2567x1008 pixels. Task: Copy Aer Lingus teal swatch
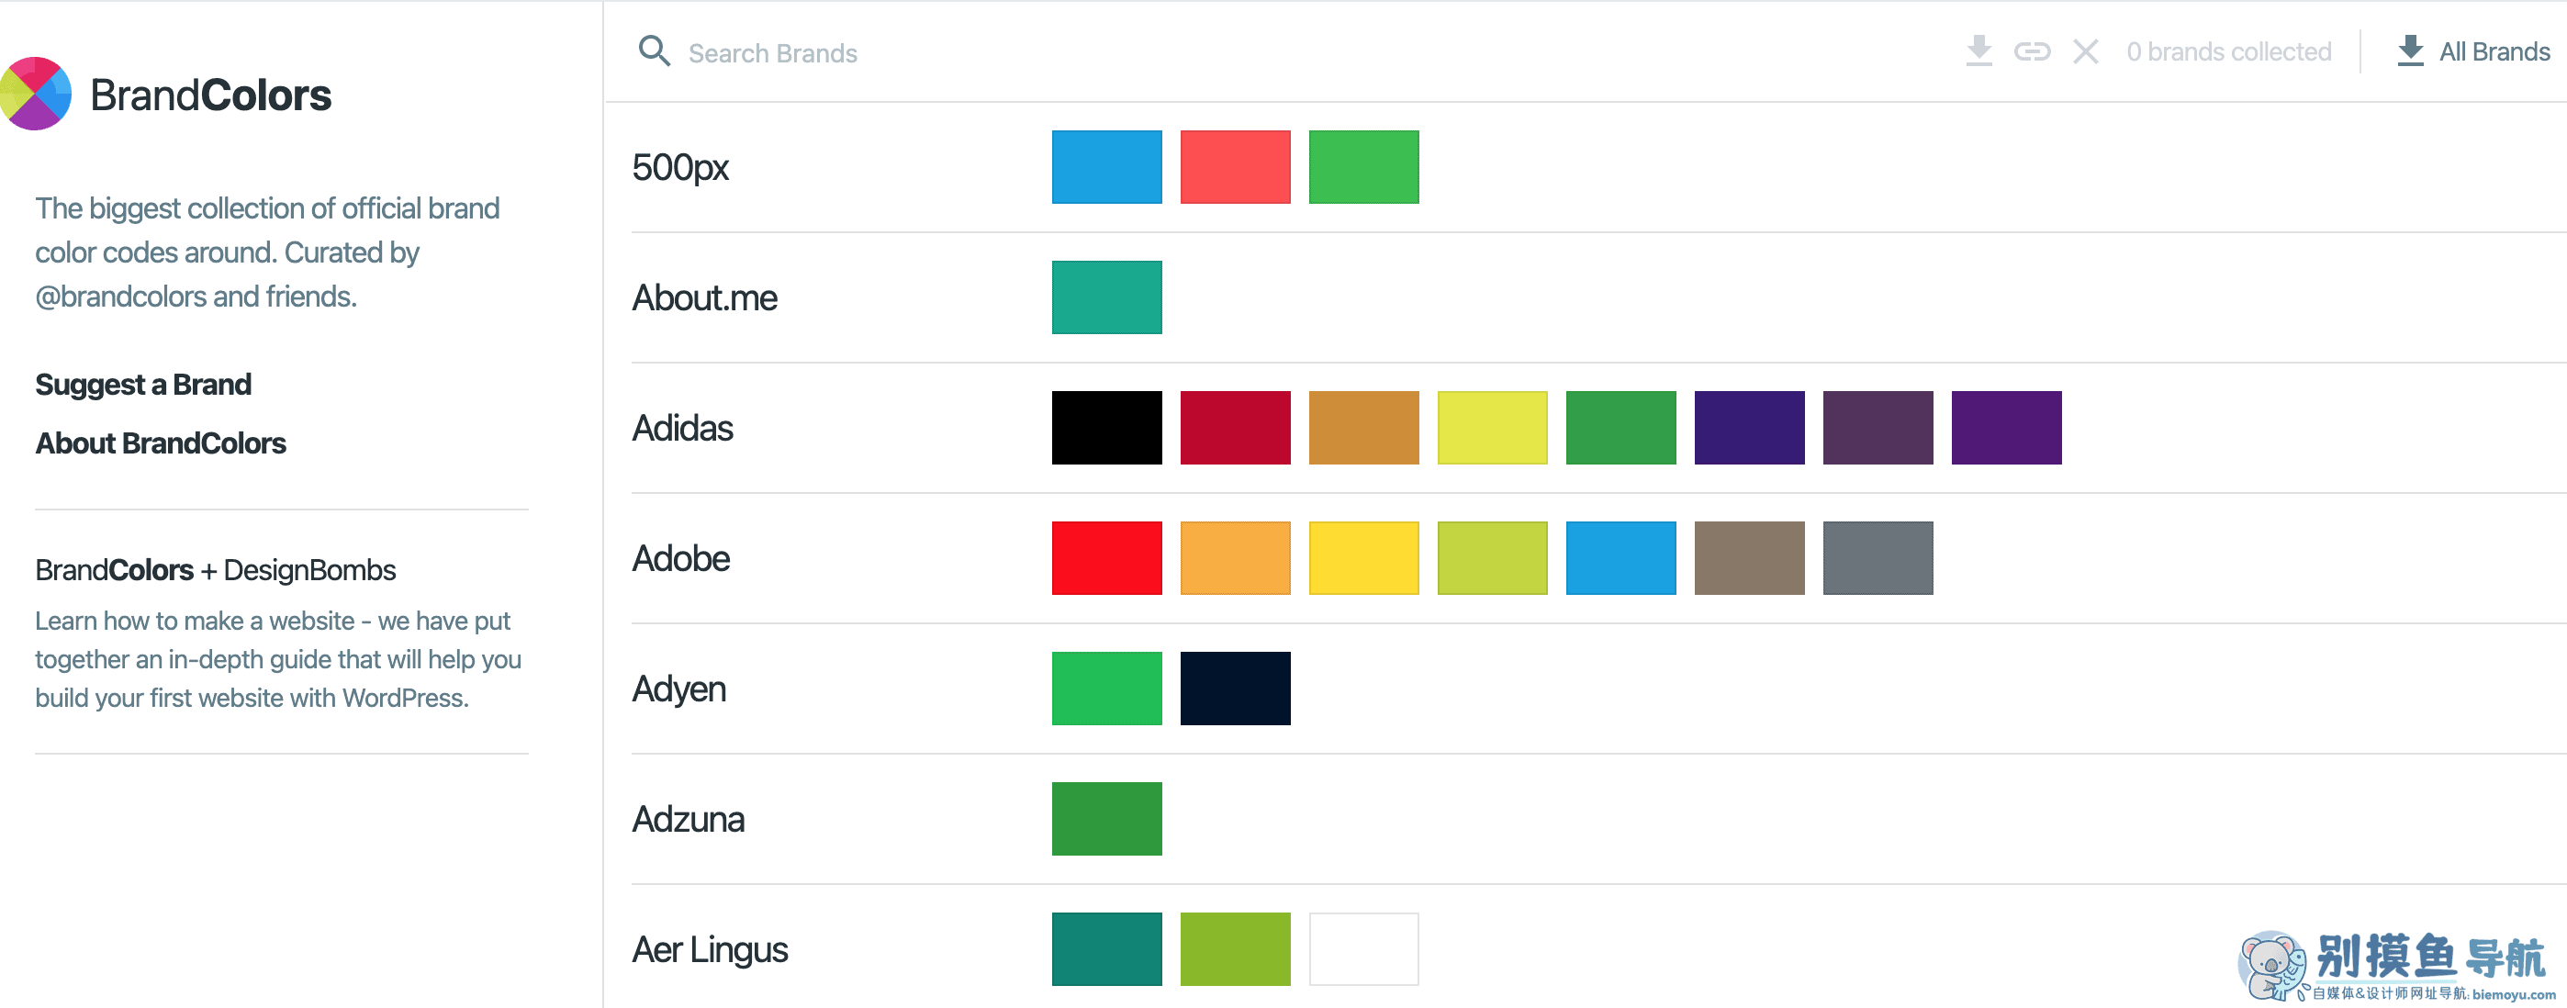[1107, 950]
